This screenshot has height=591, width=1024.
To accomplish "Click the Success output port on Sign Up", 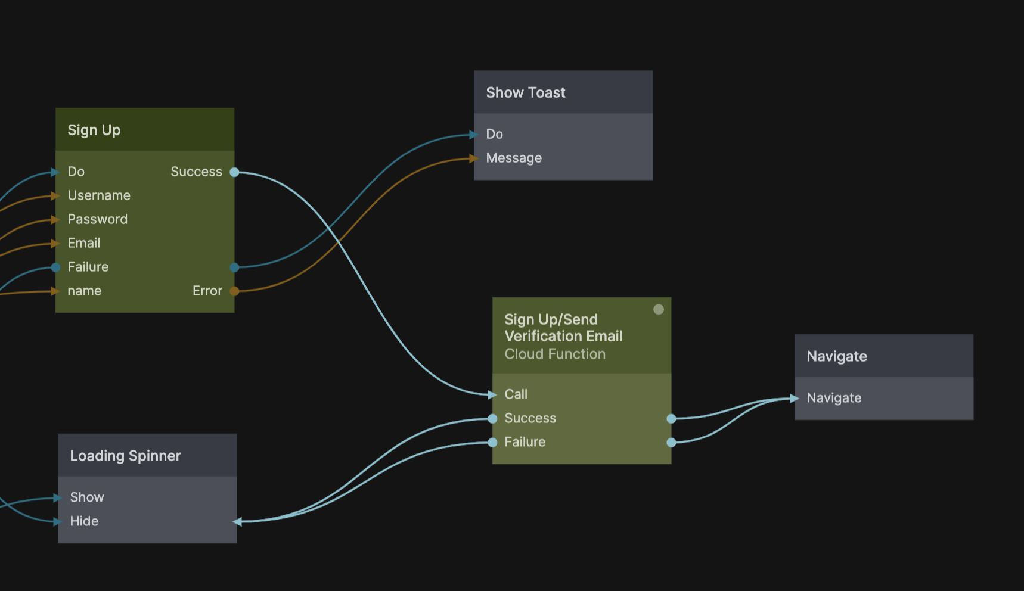I will 234,172.
